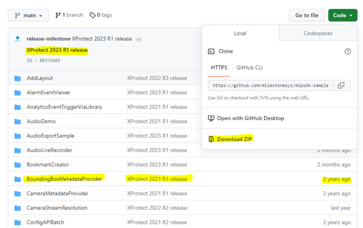Viewport: 363px width, 228px height.
Task: Open the XProtect 2023 R1 release commit
Action: [x=56, y=50]
